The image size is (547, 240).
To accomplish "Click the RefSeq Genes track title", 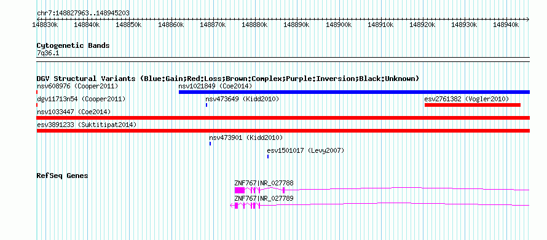I will [x=62, y=176].
